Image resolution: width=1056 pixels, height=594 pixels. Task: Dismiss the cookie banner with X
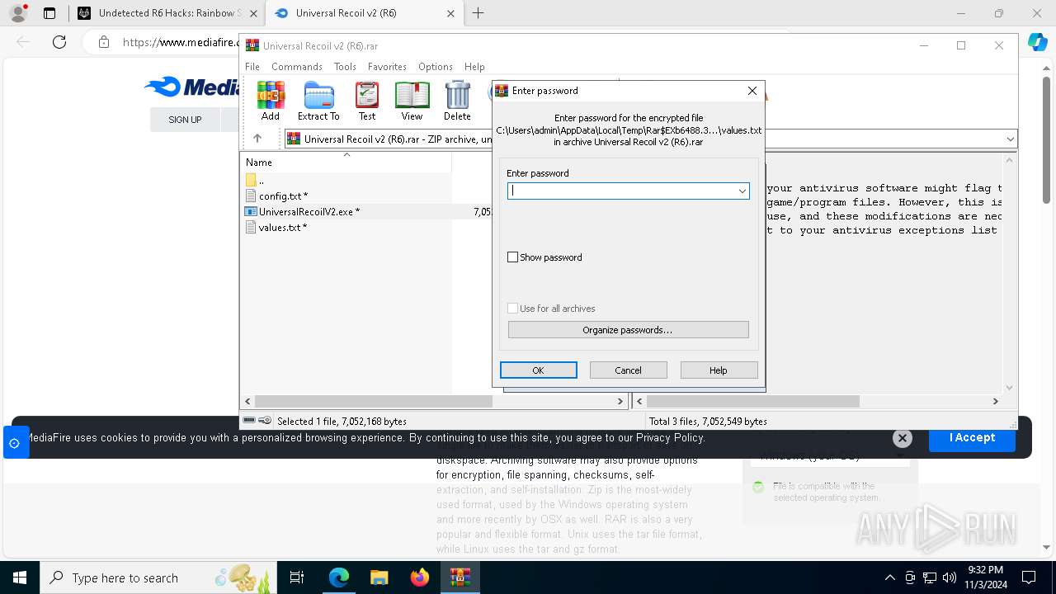click(x=903, y=438)
